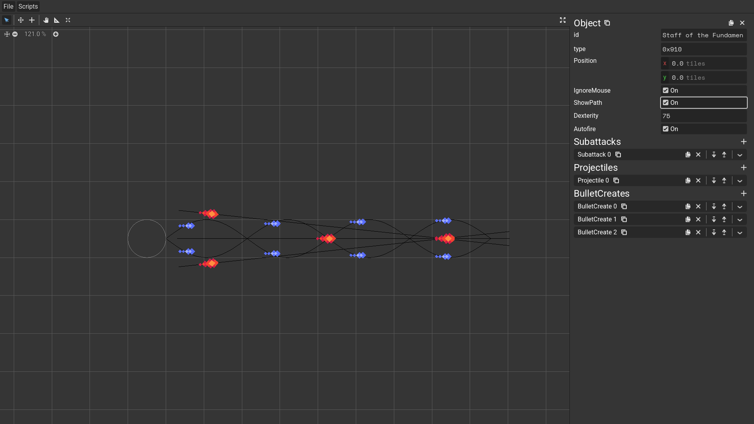
Task: Close the Object panel
Action: (742, 23)
